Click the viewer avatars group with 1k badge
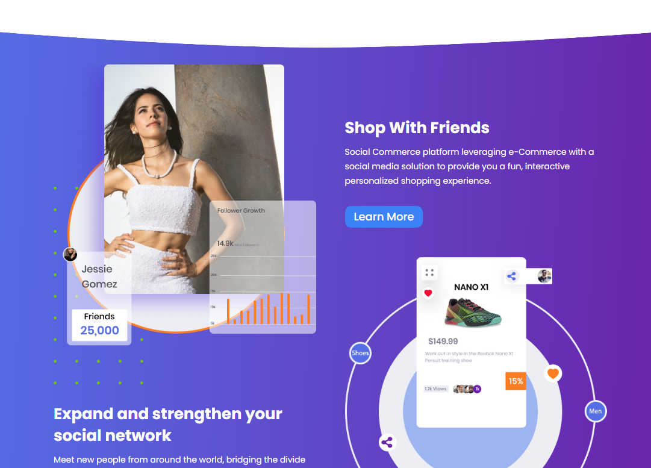This screenshot has width=651, height=468. click(467, 389)
